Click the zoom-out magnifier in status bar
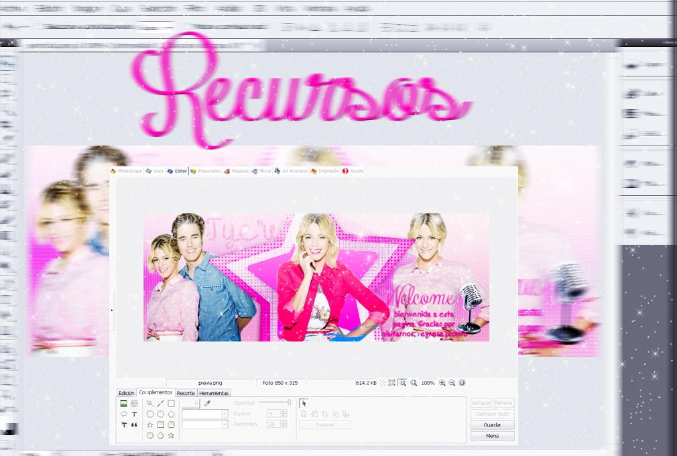Viewport: 677px width, 456px height. 452,383
